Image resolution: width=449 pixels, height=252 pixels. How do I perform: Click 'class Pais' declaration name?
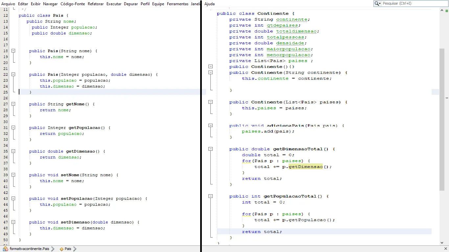(58, 15)
